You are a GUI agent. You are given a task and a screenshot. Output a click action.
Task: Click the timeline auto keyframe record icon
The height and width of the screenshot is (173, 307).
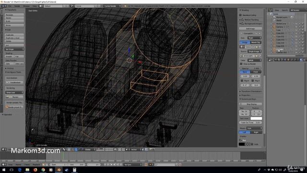[146, 164]
